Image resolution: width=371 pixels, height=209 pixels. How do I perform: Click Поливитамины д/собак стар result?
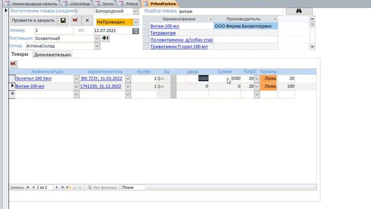click(x=181, y=40)
